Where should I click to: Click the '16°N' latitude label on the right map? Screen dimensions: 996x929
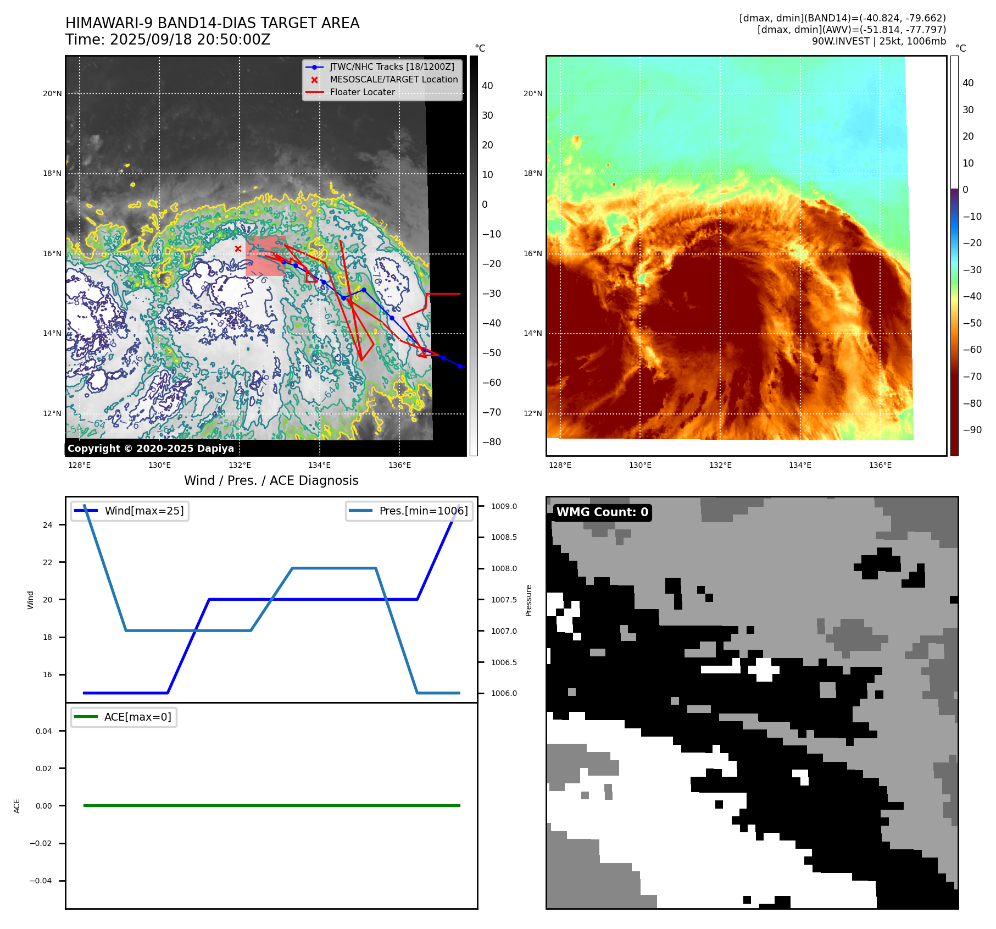[x=533, y=253]
